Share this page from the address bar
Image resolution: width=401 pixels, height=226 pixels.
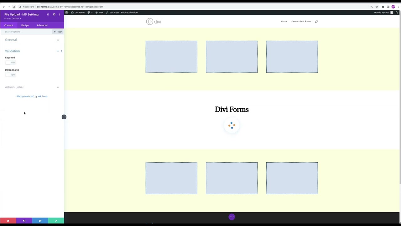click(x=372, y=7)
